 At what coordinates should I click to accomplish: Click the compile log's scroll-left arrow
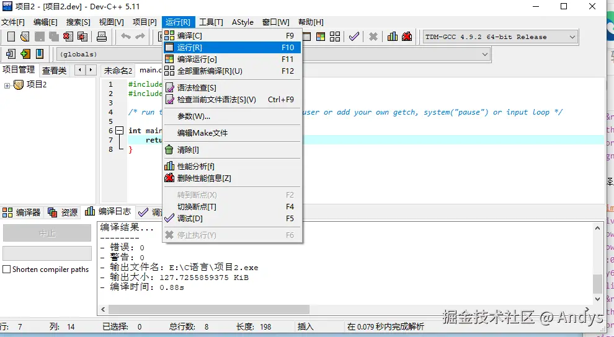pos(103,309)
